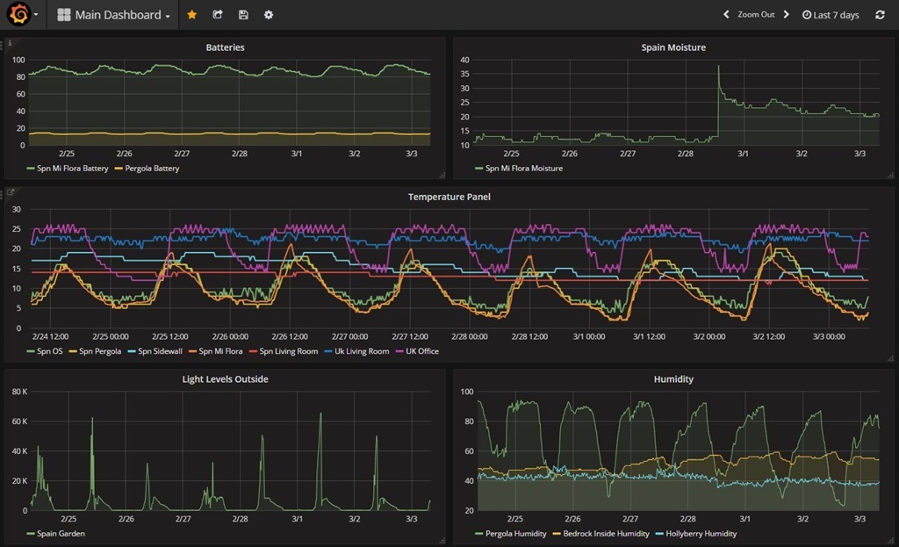
Task: Click the Zoom Out button
Action: click(x=756, y=15)
